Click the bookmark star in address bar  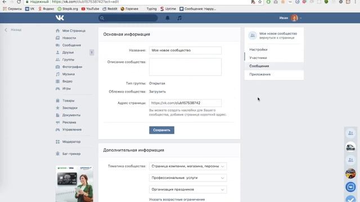(260, 2)
